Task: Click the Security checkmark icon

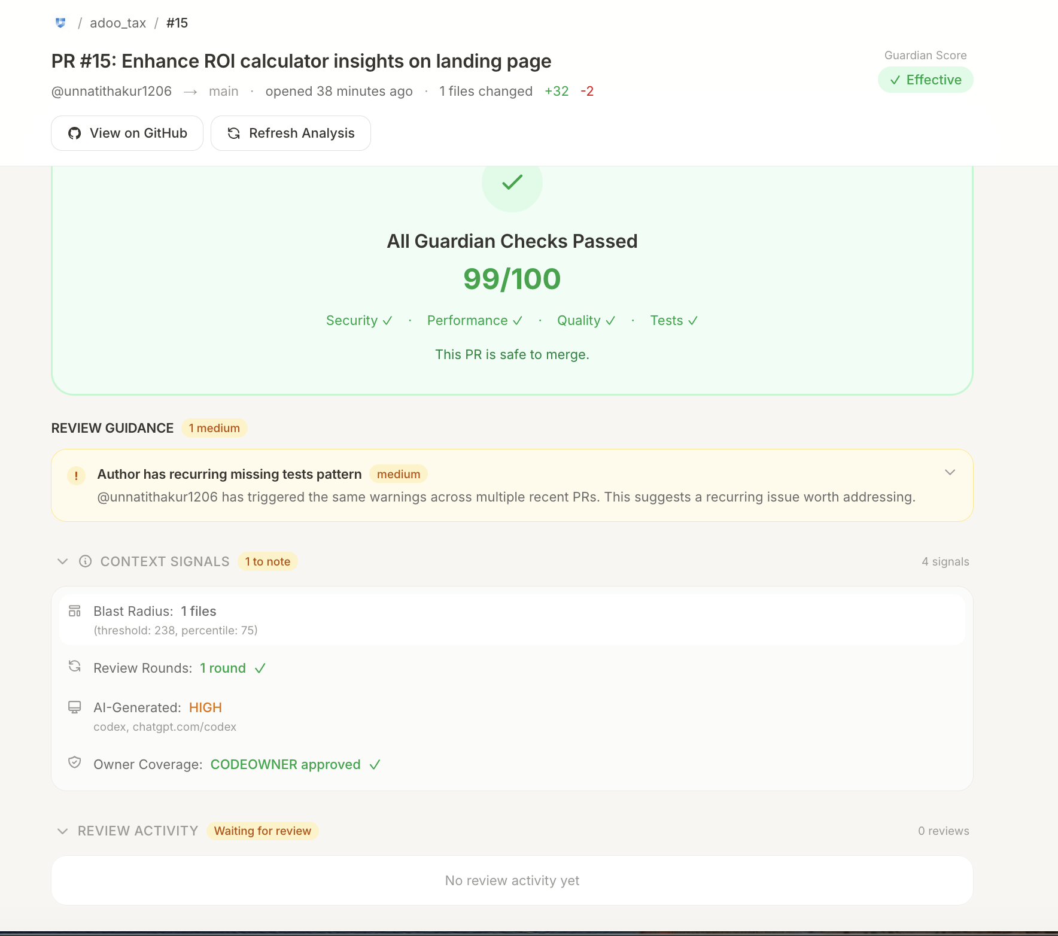Action: [x=388, y=320]
